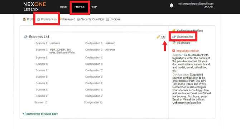
Task: Click the pencil icon beside Edit
Action: (x=158, y=37)
